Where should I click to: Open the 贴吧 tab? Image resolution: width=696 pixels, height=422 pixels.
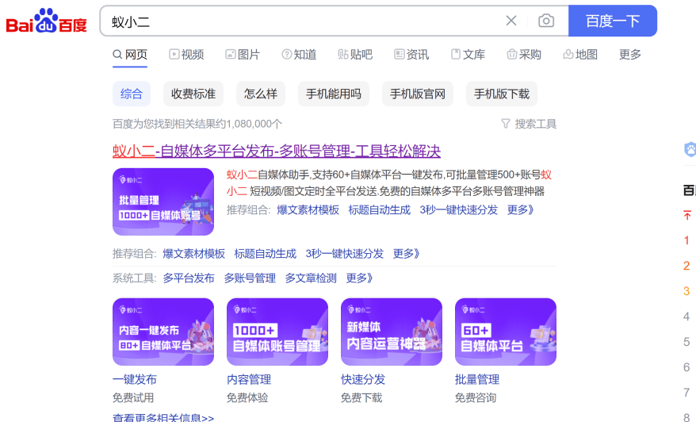(x=355, y=55)
